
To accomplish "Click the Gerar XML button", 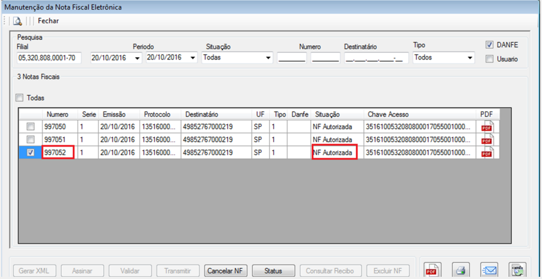I will tap(34, 271).
